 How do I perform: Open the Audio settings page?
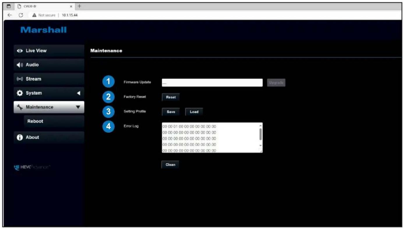[49, 65]
